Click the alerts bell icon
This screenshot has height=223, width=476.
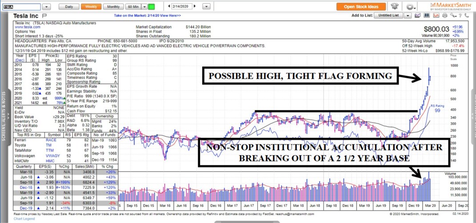pos(394,7)
